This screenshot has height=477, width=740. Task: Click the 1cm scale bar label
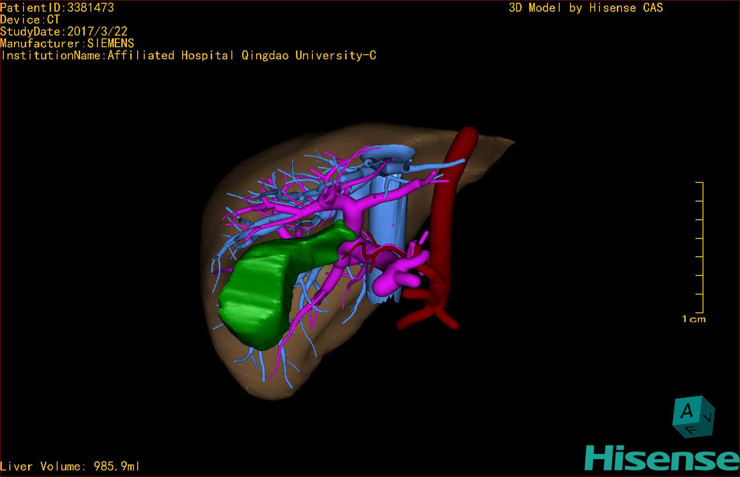pos(693,319)
